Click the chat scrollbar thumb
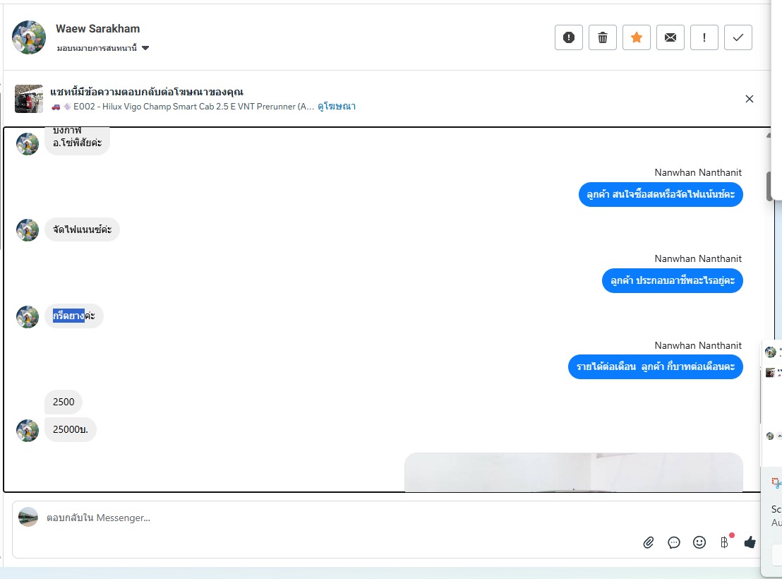 coord(769,186)
